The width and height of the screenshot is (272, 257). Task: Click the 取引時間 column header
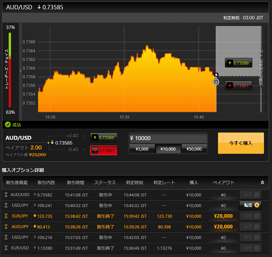(x=75, y=183)
